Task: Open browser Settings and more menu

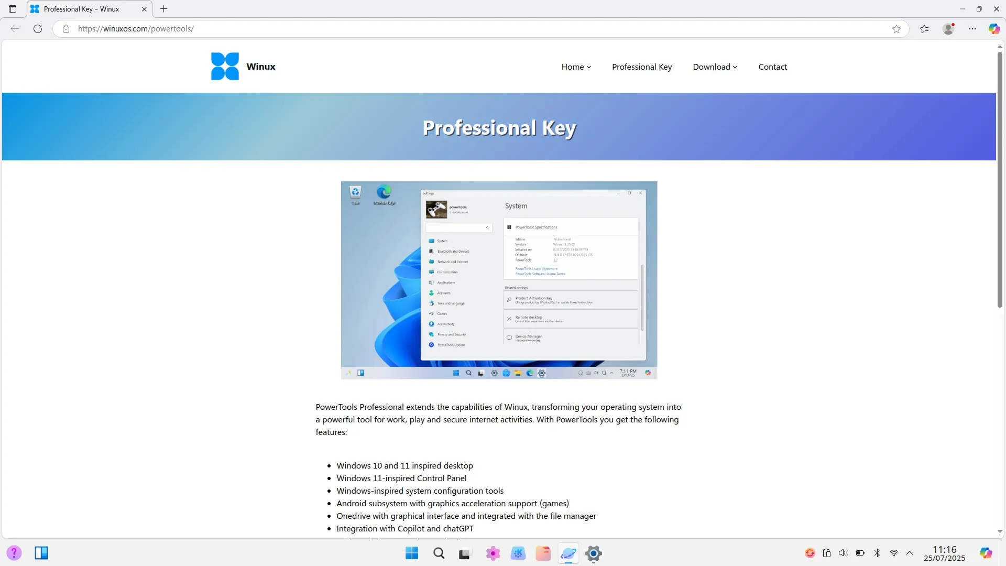Action: (972, 29)
